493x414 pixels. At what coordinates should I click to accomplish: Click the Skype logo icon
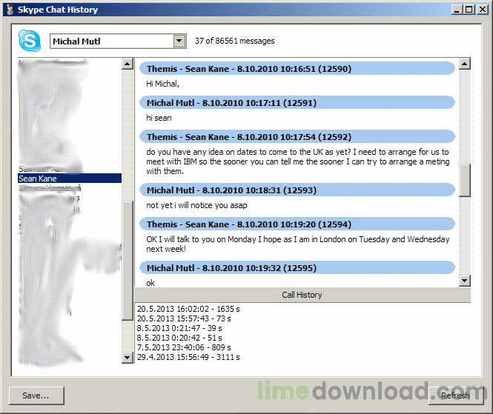[x=29, y=41]
